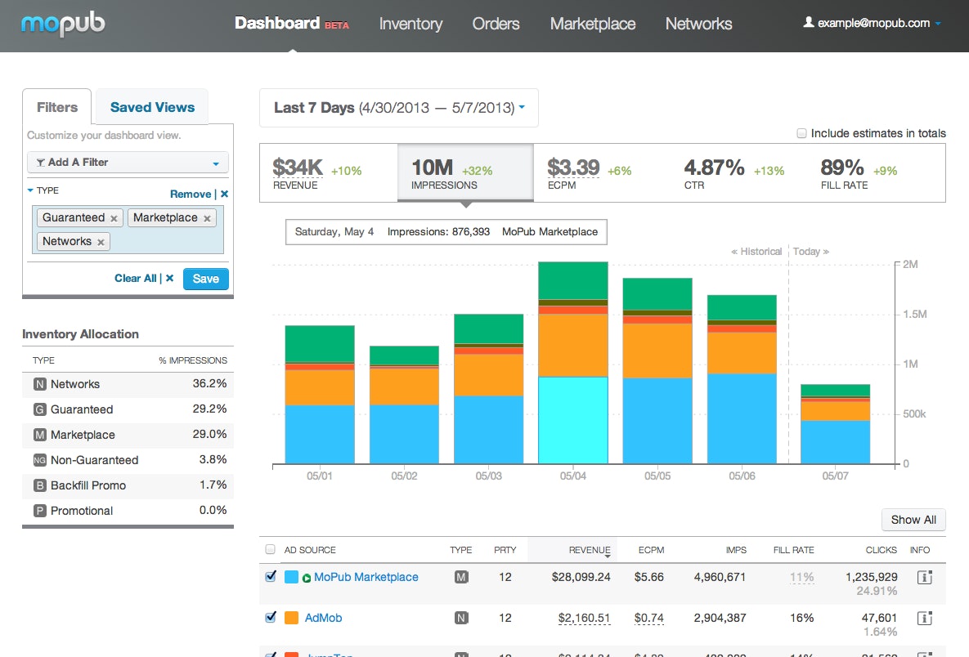The width and height of the screenshot is (969, 657).
Task: Click Show All below the chart
Action: tap(913, 520)
